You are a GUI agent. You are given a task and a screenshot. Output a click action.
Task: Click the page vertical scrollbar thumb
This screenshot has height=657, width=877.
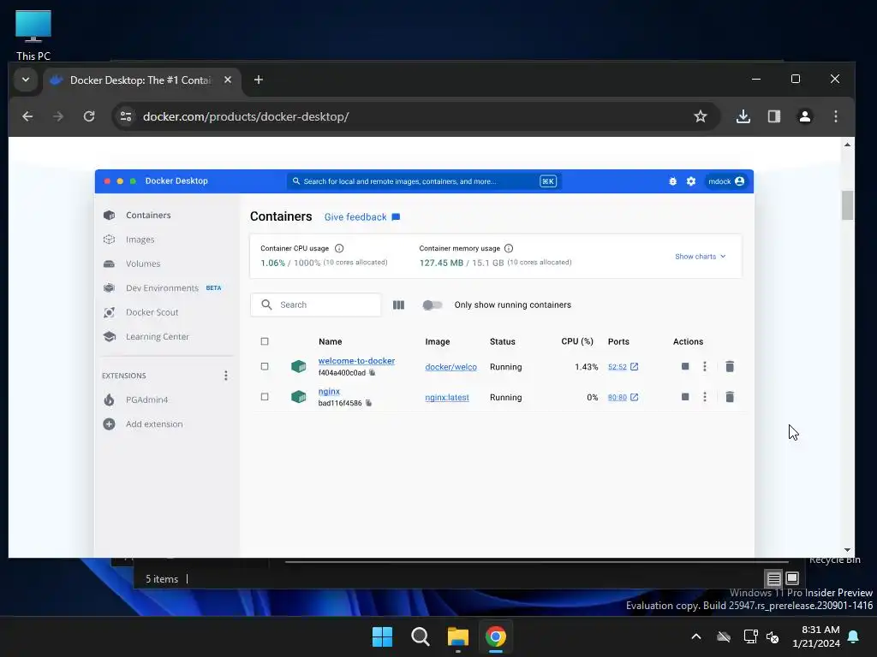[x=847, y=205]
